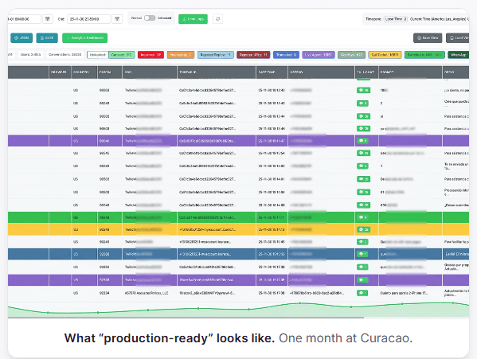This screenshot has width=477, height=359.
Task: Open the Timezone Local Time dropdown
Action: pyautogui.click(x=396, y=19)
